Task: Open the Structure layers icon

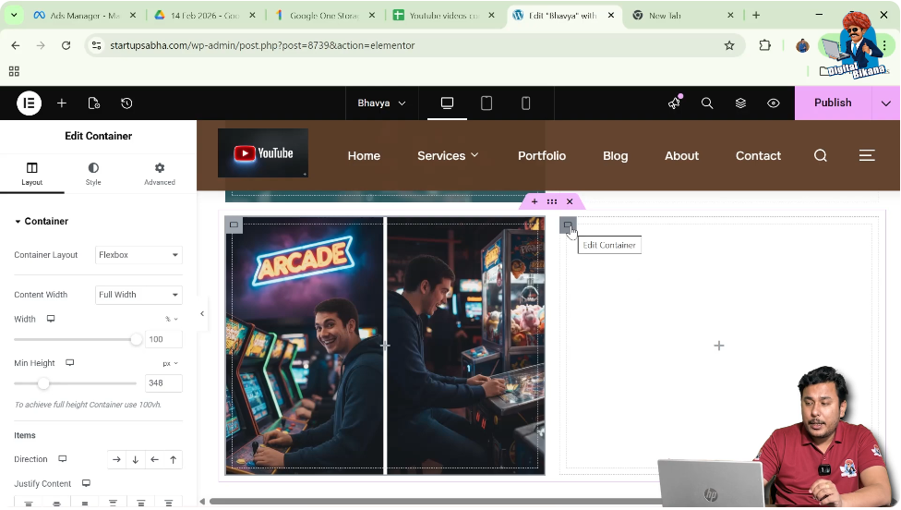Action: click(740, 103)
